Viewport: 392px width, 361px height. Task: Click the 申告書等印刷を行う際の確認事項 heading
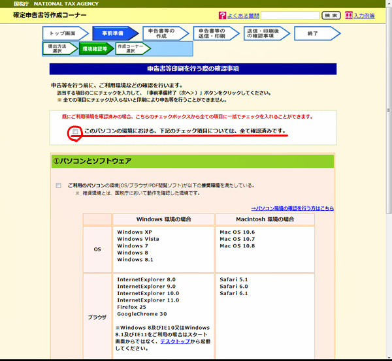(x=193, y=69)
